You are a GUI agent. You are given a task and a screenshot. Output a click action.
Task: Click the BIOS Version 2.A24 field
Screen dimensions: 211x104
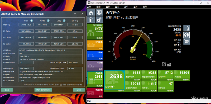click(51, 81)
